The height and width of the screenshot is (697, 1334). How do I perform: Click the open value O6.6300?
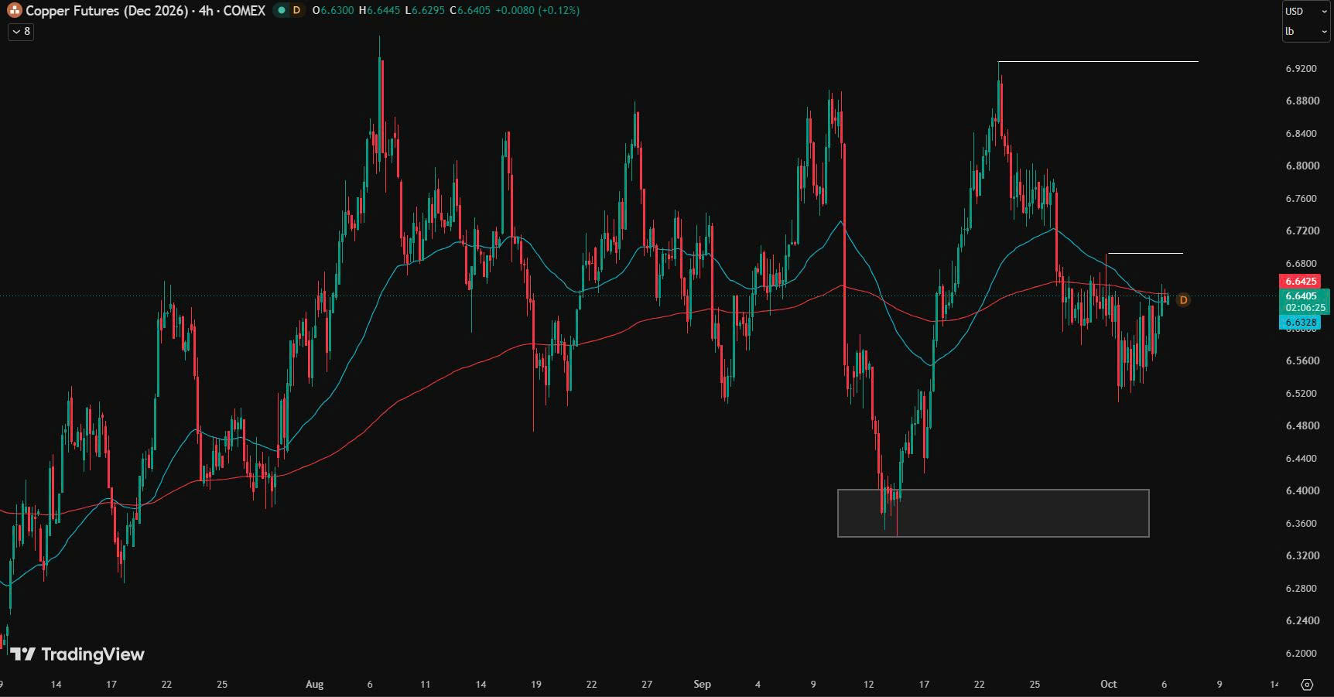coord(333,11)
